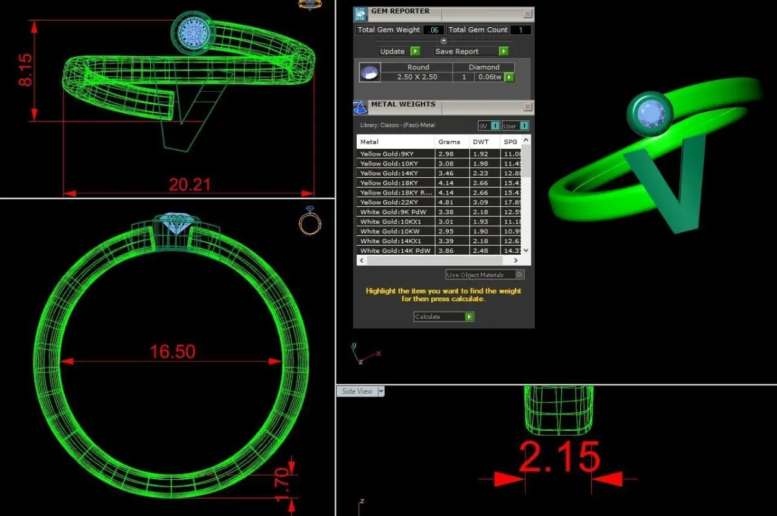
Task: Select the White Gold:10KX1 row
Action: 439,222
